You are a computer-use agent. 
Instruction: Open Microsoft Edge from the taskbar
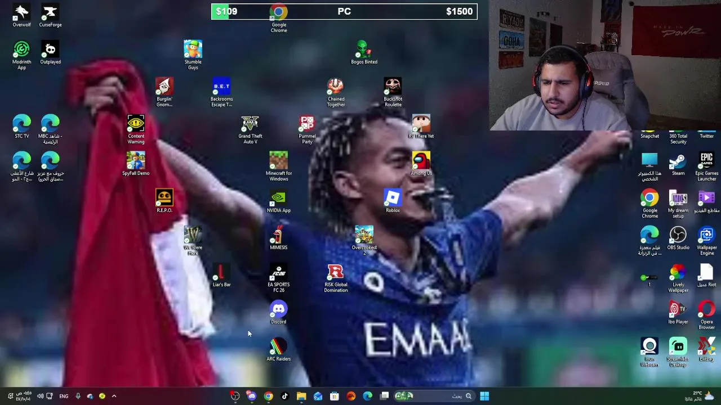[367, 396]
